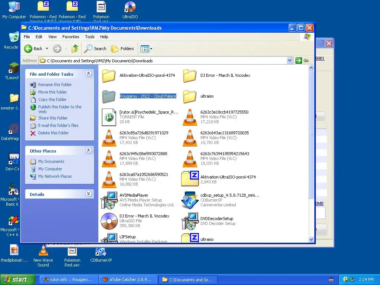Open My Documents in Other Places
Image resolution: width=380 pixels, height=285 pixels.
51,162
